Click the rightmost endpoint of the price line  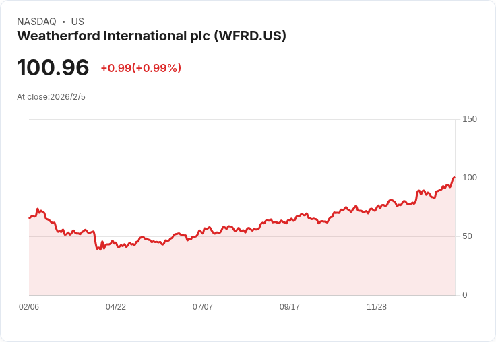pyautogui.click(x=455, y=177)
